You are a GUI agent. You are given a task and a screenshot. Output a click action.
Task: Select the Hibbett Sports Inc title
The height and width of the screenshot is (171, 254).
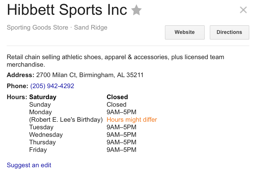pos(67,10)
